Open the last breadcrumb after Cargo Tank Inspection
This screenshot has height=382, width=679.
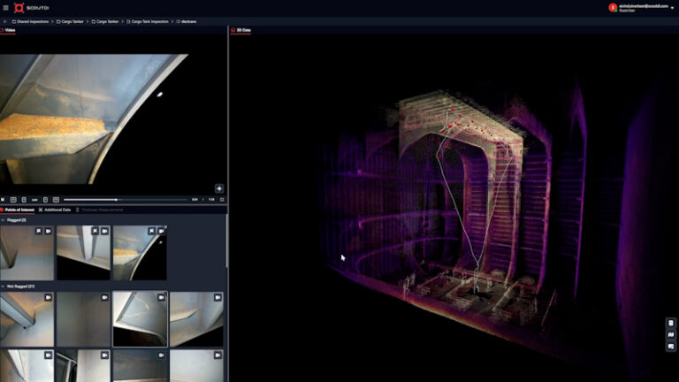(187, 21)
